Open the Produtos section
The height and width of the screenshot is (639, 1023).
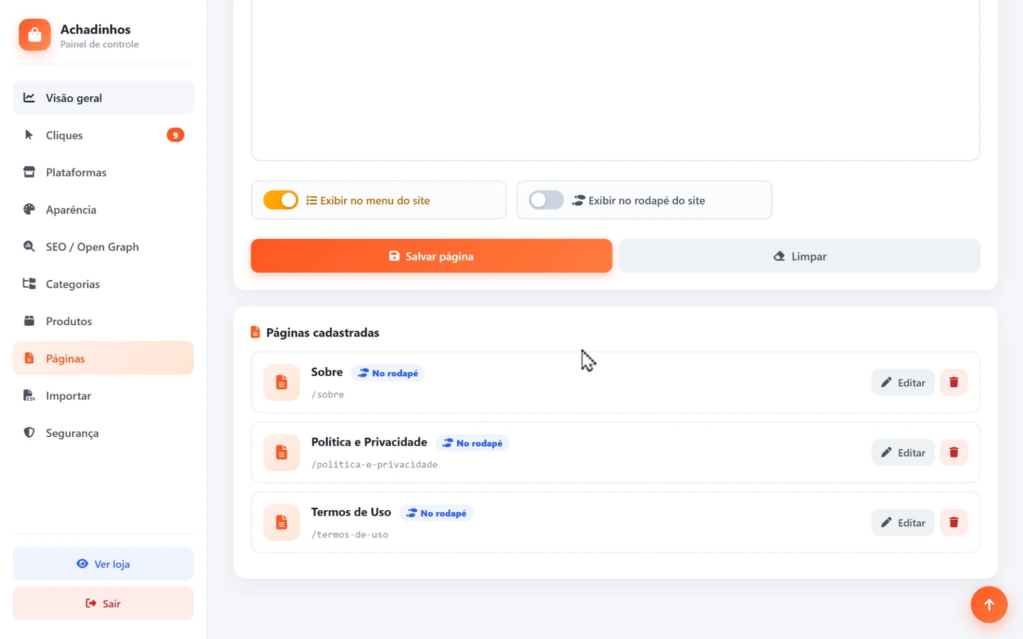[103, 321]
